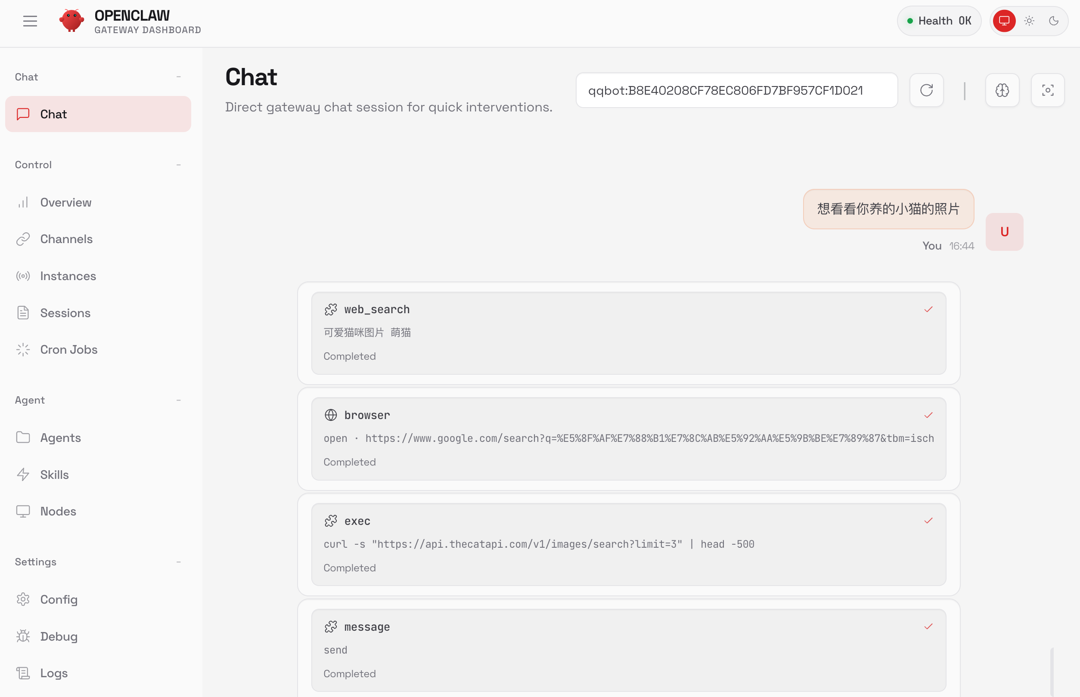Click the Health OK status pill

click(939, 21)
